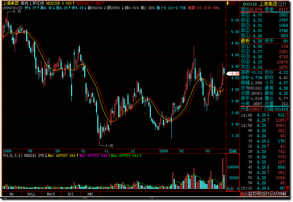Open the 盘 tab in the right panel
This screenshot has width=293, height=202.
coord(251,194)
